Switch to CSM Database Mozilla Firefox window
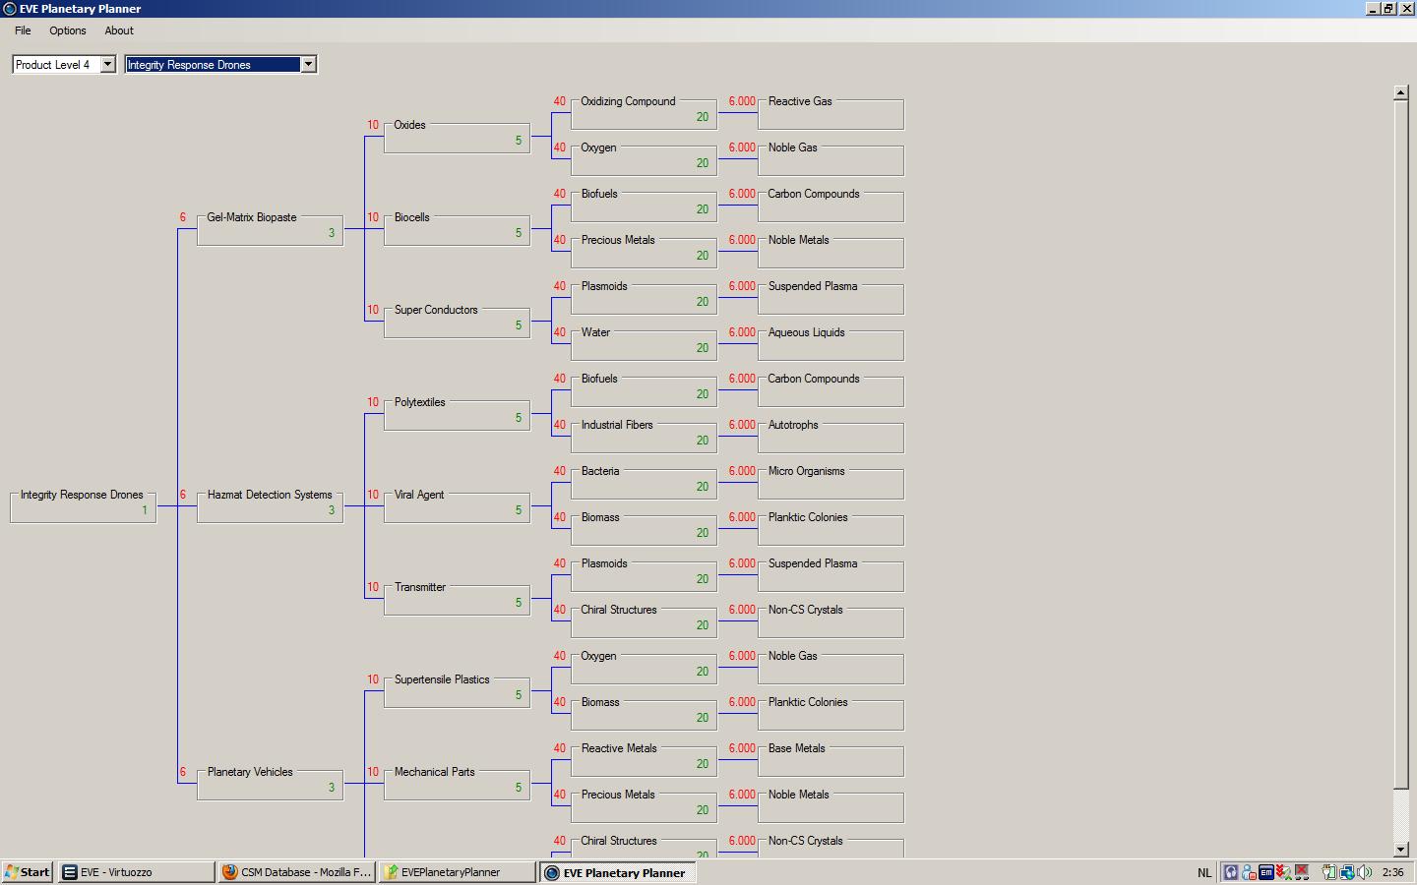Screen dimensions: 1417x885 (296, 872)
